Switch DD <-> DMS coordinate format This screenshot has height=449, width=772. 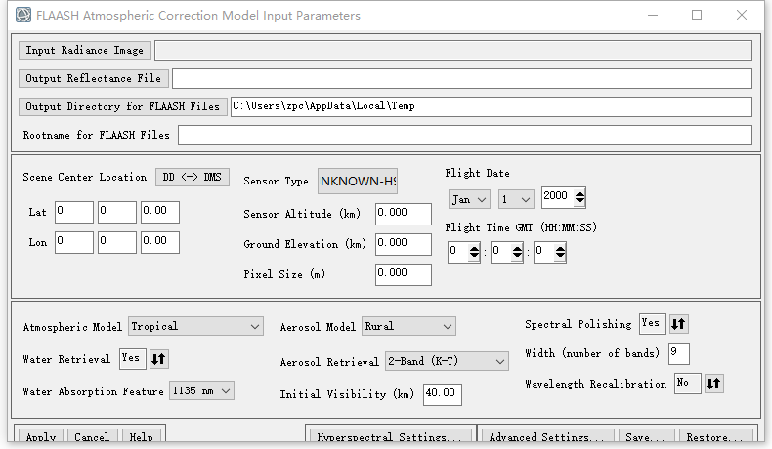(192, 177)
